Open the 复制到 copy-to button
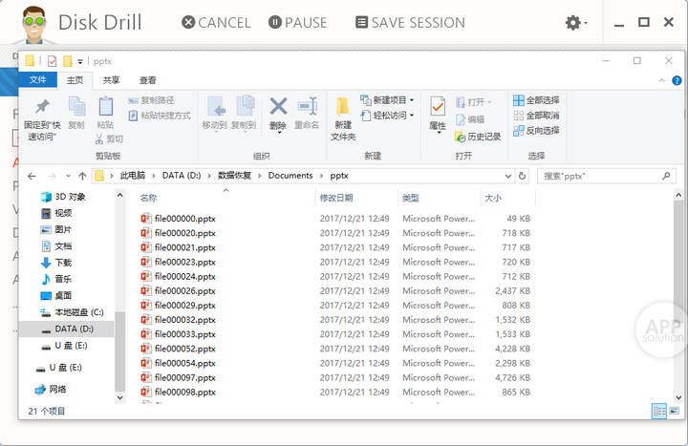Screen dimensions: 688x446 244,114
